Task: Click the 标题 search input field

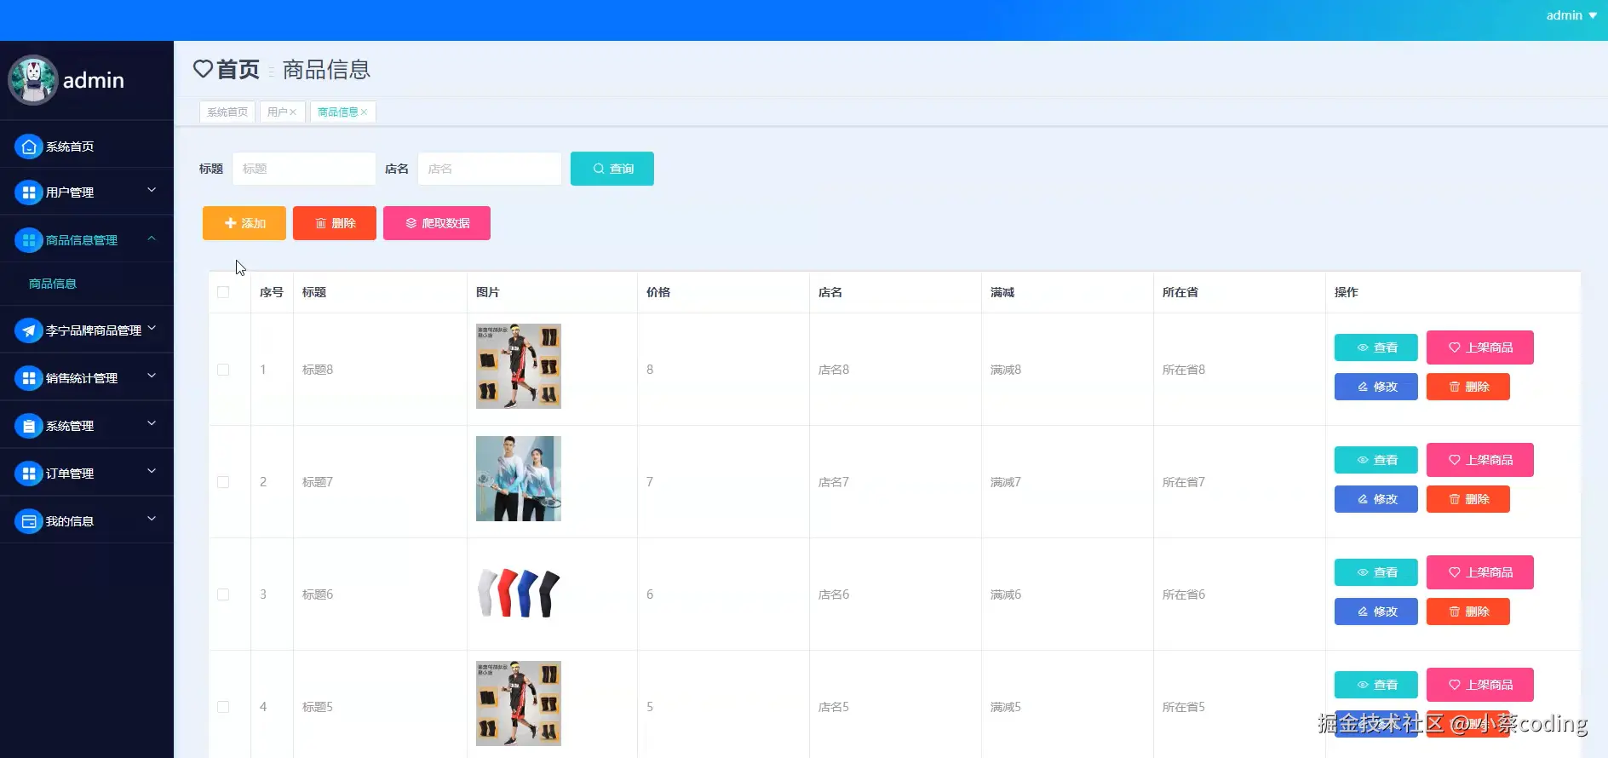Action: point(304,169)
